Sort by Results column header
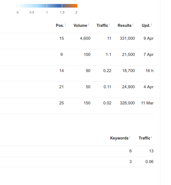The height and width of the screenshot is (185, 171). click(x=124, y=25)
